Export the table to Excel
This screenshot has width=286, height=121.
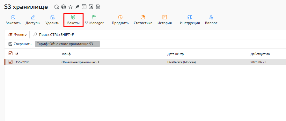91,7
